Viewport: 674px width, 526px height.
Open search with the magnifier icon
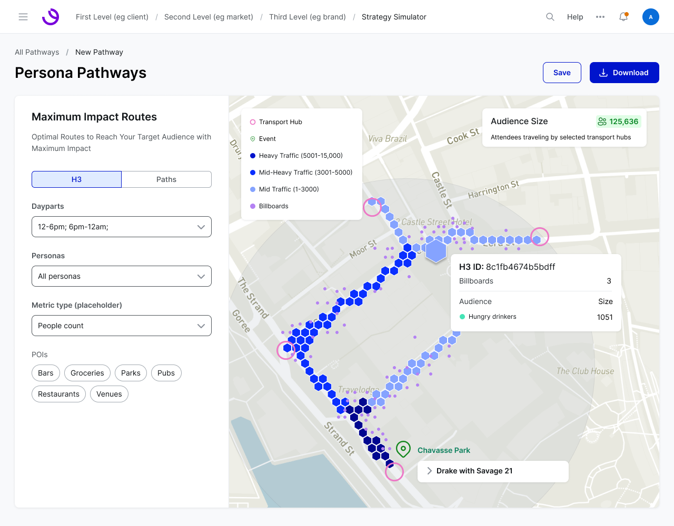click(550, 17)
